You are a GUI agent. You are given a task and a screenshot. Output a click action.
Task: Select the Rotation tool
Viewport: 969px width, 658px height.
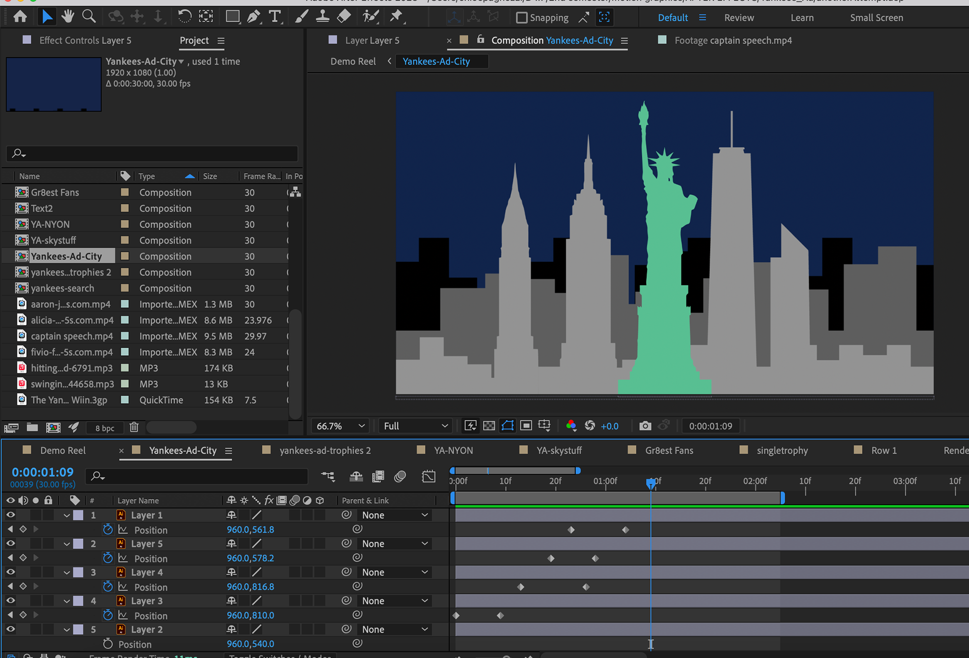(184, 17)
